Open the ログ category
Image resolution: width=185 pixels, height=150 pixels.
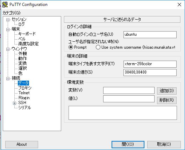click(21, 24)
